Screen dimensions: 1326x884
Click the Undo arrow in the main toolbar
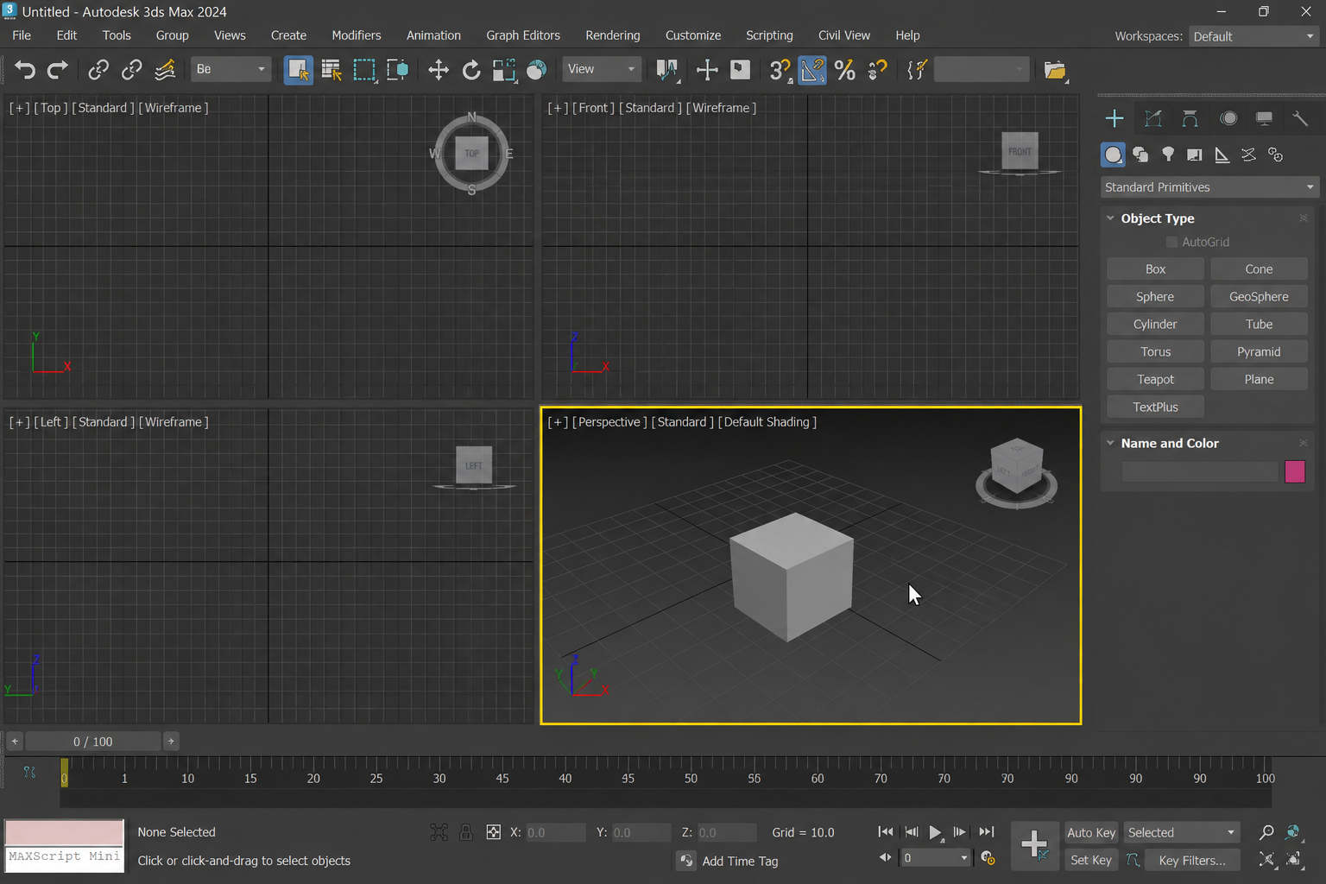tap(25, 70)
